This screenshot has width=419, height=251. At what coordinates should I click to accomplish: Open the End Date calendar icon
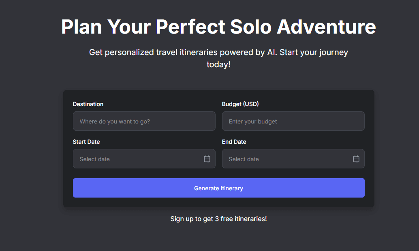(x=356, y=159)
